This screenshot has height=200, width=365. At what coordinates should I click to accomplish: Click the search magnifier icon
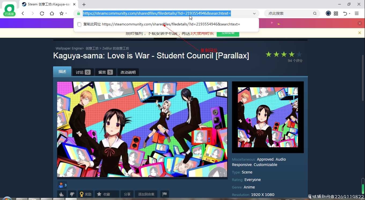point(315,13)
